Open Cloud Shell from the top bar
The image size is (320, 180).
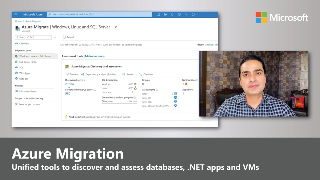[158, 14]
